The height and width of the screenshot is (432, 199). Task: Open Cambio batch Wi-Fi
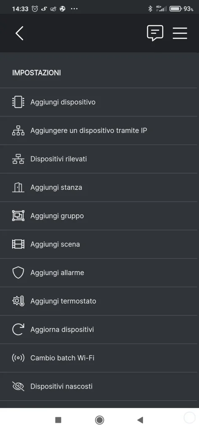click(x=99, y=358)
